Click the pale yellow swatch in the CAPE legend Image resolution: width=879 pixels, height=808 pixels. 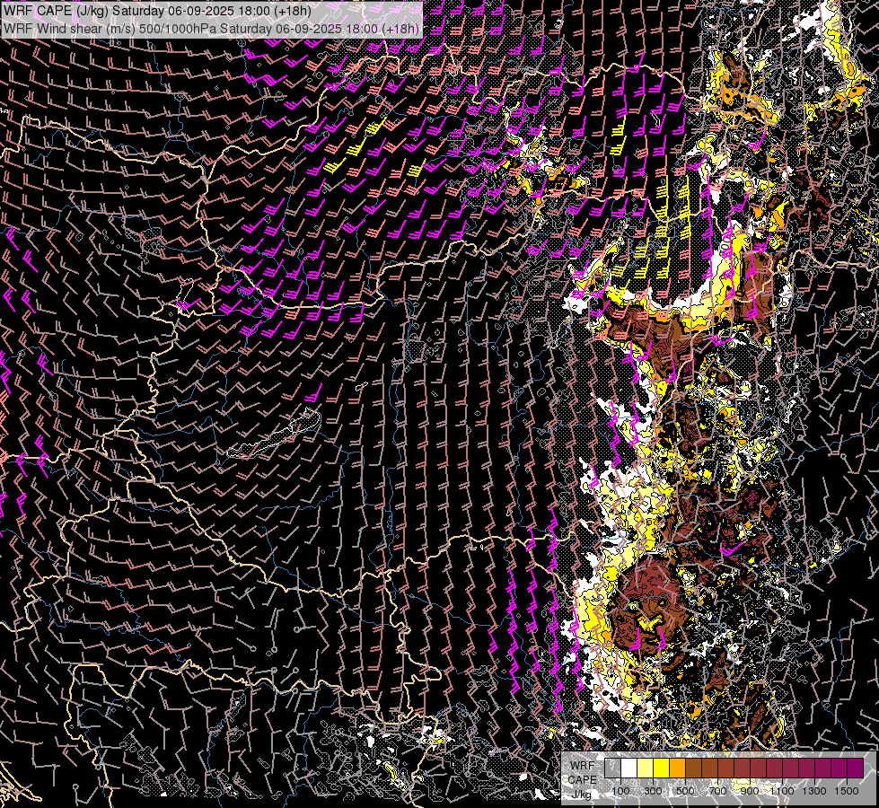click(x=646, y=768)
